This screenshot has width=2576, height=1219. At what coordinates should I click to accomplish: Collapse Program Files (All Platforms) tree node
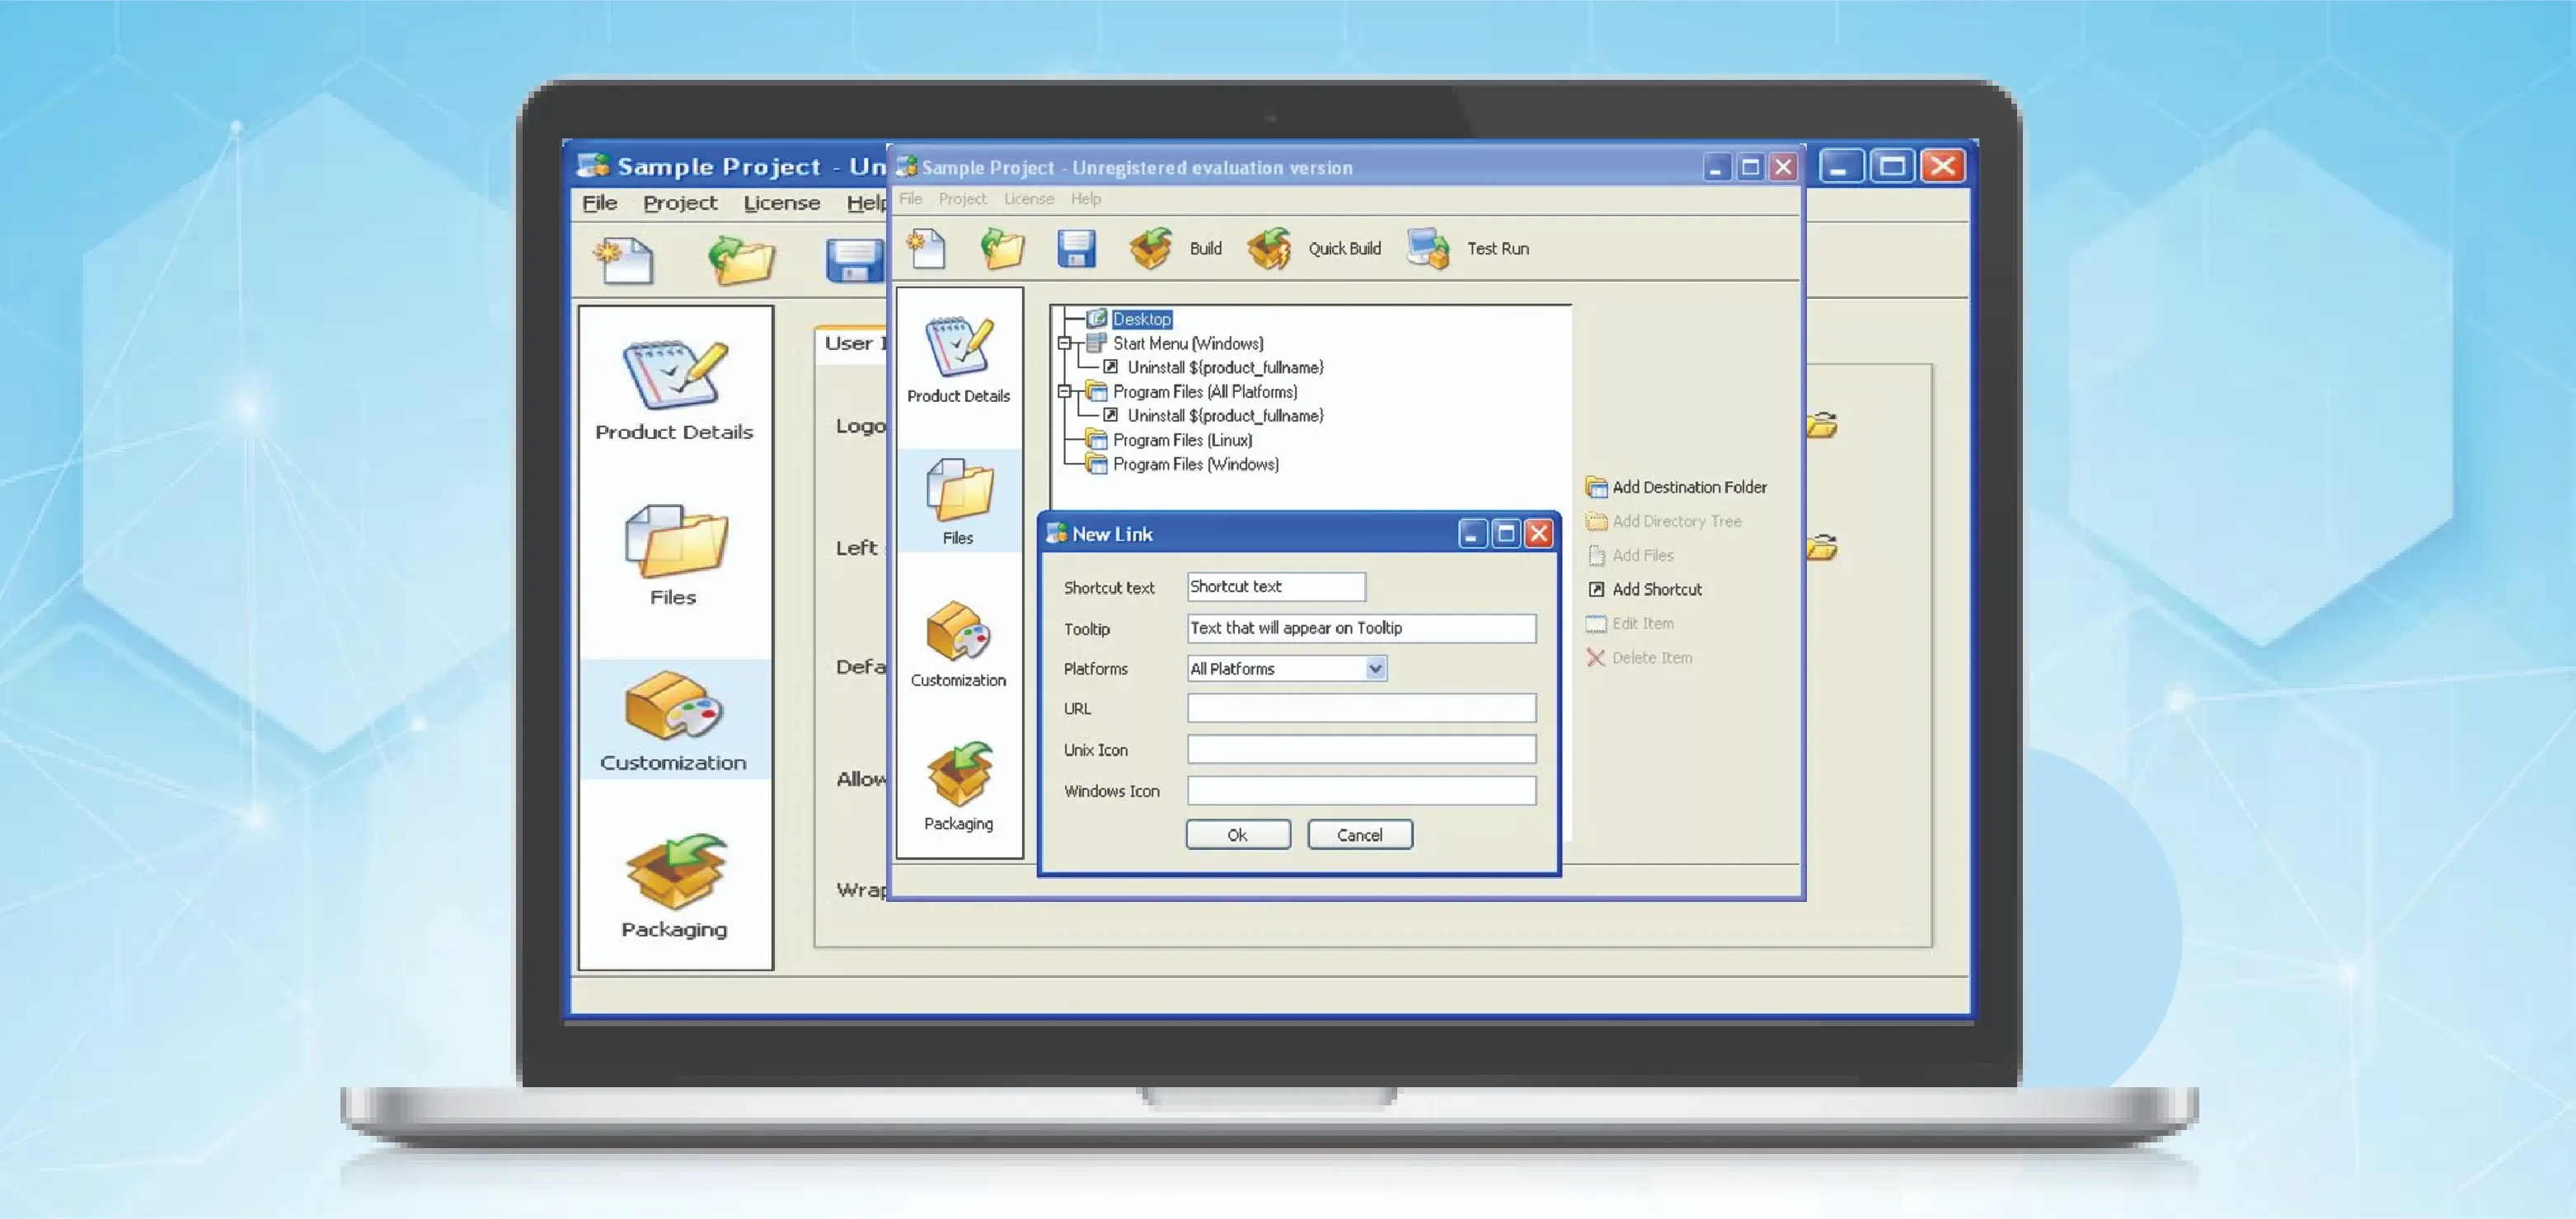click(x=1064, y=392)
